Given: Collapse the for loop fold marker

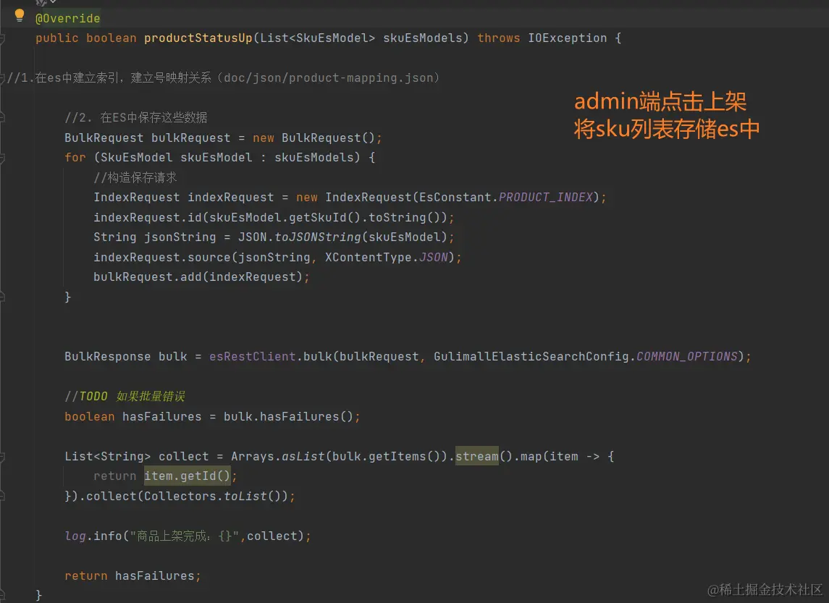Looking at the screenshot, I should [x=2, y=158].
